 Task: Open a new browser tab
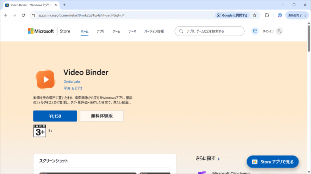[x=64, y=5]
